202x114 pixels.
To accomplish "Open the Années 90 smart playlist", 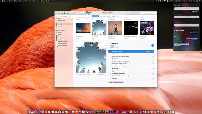I will (64, 38).
